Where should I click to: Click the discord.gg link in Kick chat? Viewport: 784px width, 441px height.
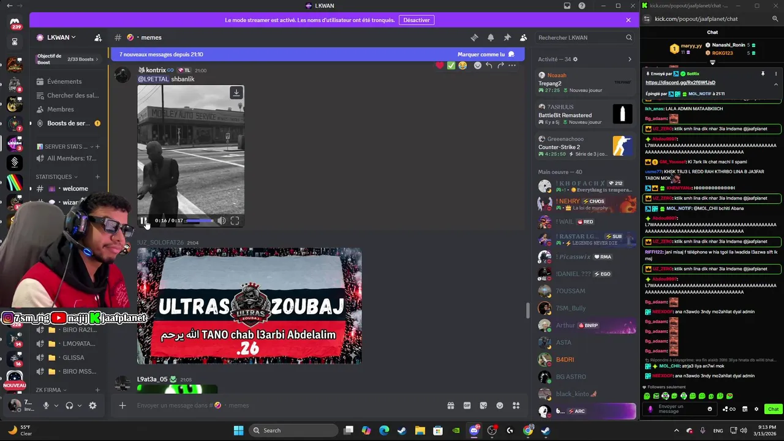(x=680, y=82)
